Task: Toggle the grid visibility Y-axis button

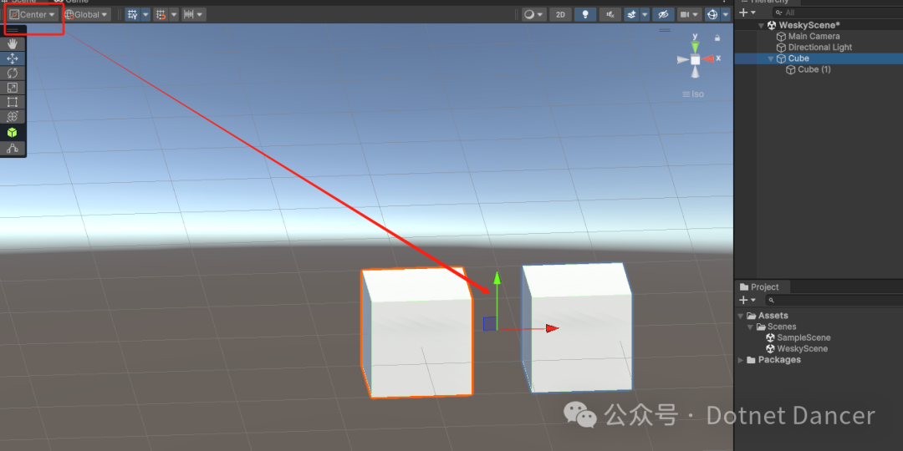Action: (132, 14)
